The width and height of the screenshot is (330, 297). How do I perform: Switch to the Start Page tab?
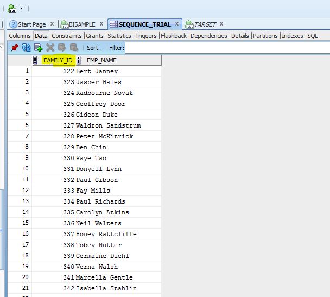(x=31, y=24)
